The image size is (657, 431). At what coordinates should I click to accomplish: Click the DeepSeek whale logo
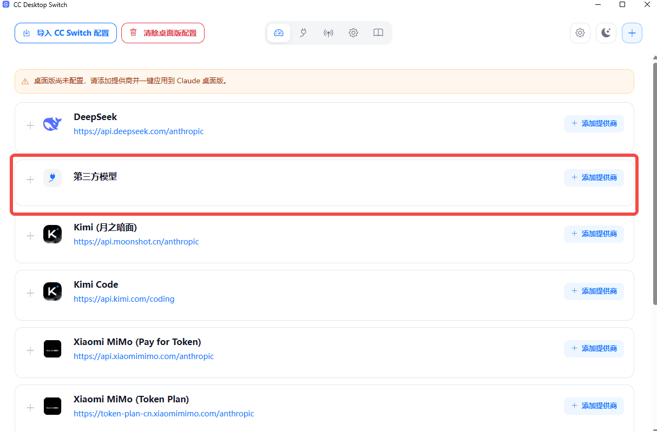coord(52,124)
